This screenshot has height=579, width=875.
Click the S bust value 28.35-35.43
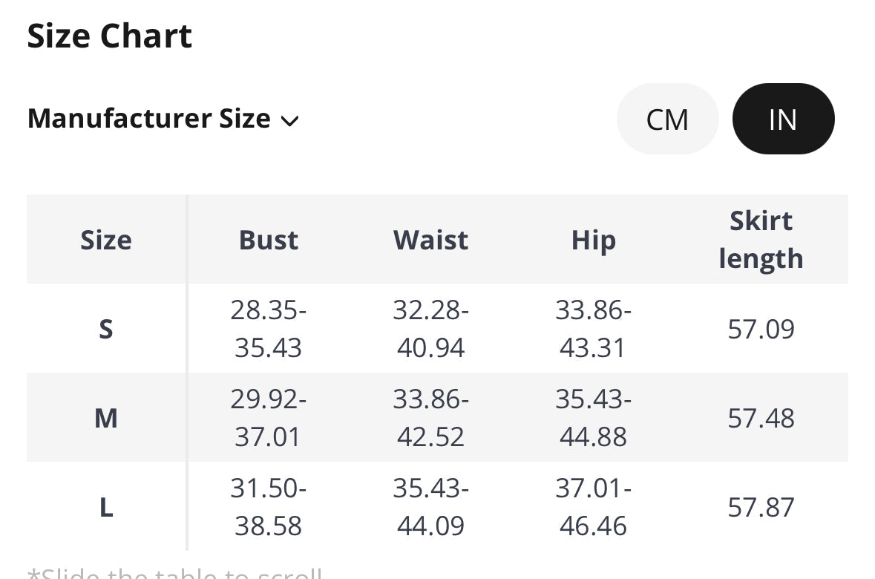click(x=269, y=329)
